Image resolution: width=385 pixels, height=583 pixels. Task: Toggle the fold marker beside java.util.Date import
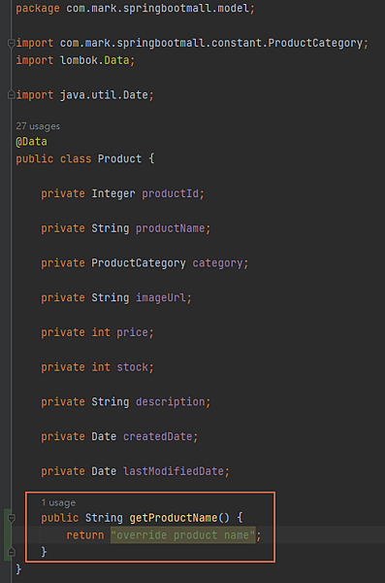tap(11, 95)
